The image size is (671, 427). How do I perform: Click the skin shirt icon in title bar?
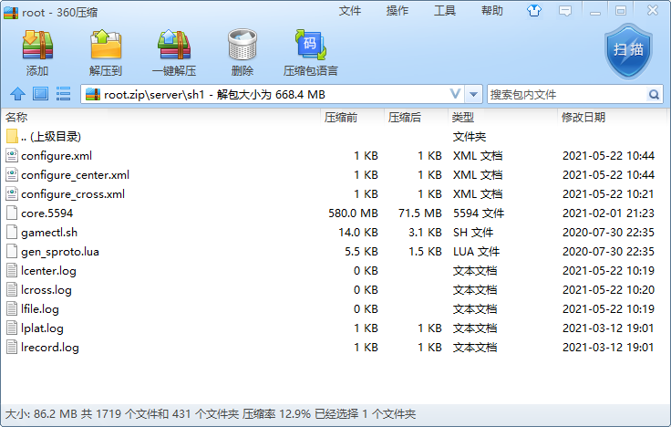click(x=534, y=11)
